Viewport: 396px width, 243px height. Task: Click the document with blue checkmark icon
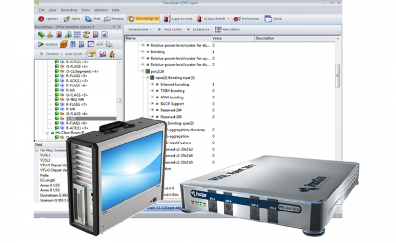(x=105, y=35)
